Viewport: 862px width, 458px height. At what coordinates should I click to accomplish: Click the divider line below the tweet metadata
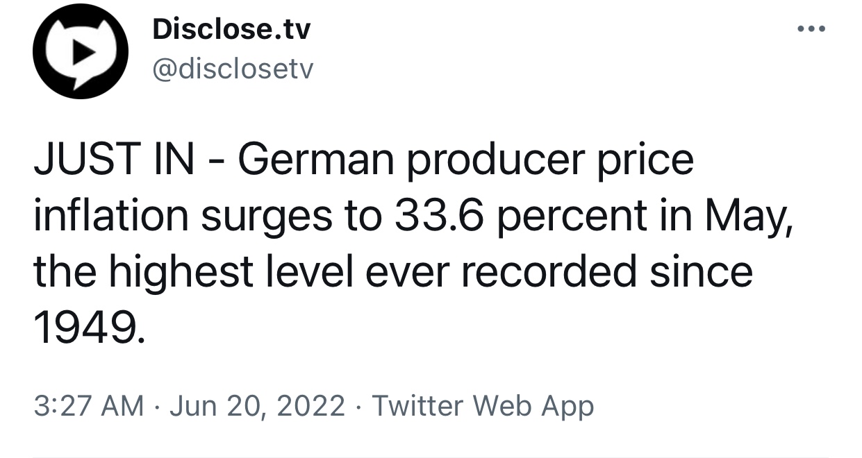click(x=431, y=457)
